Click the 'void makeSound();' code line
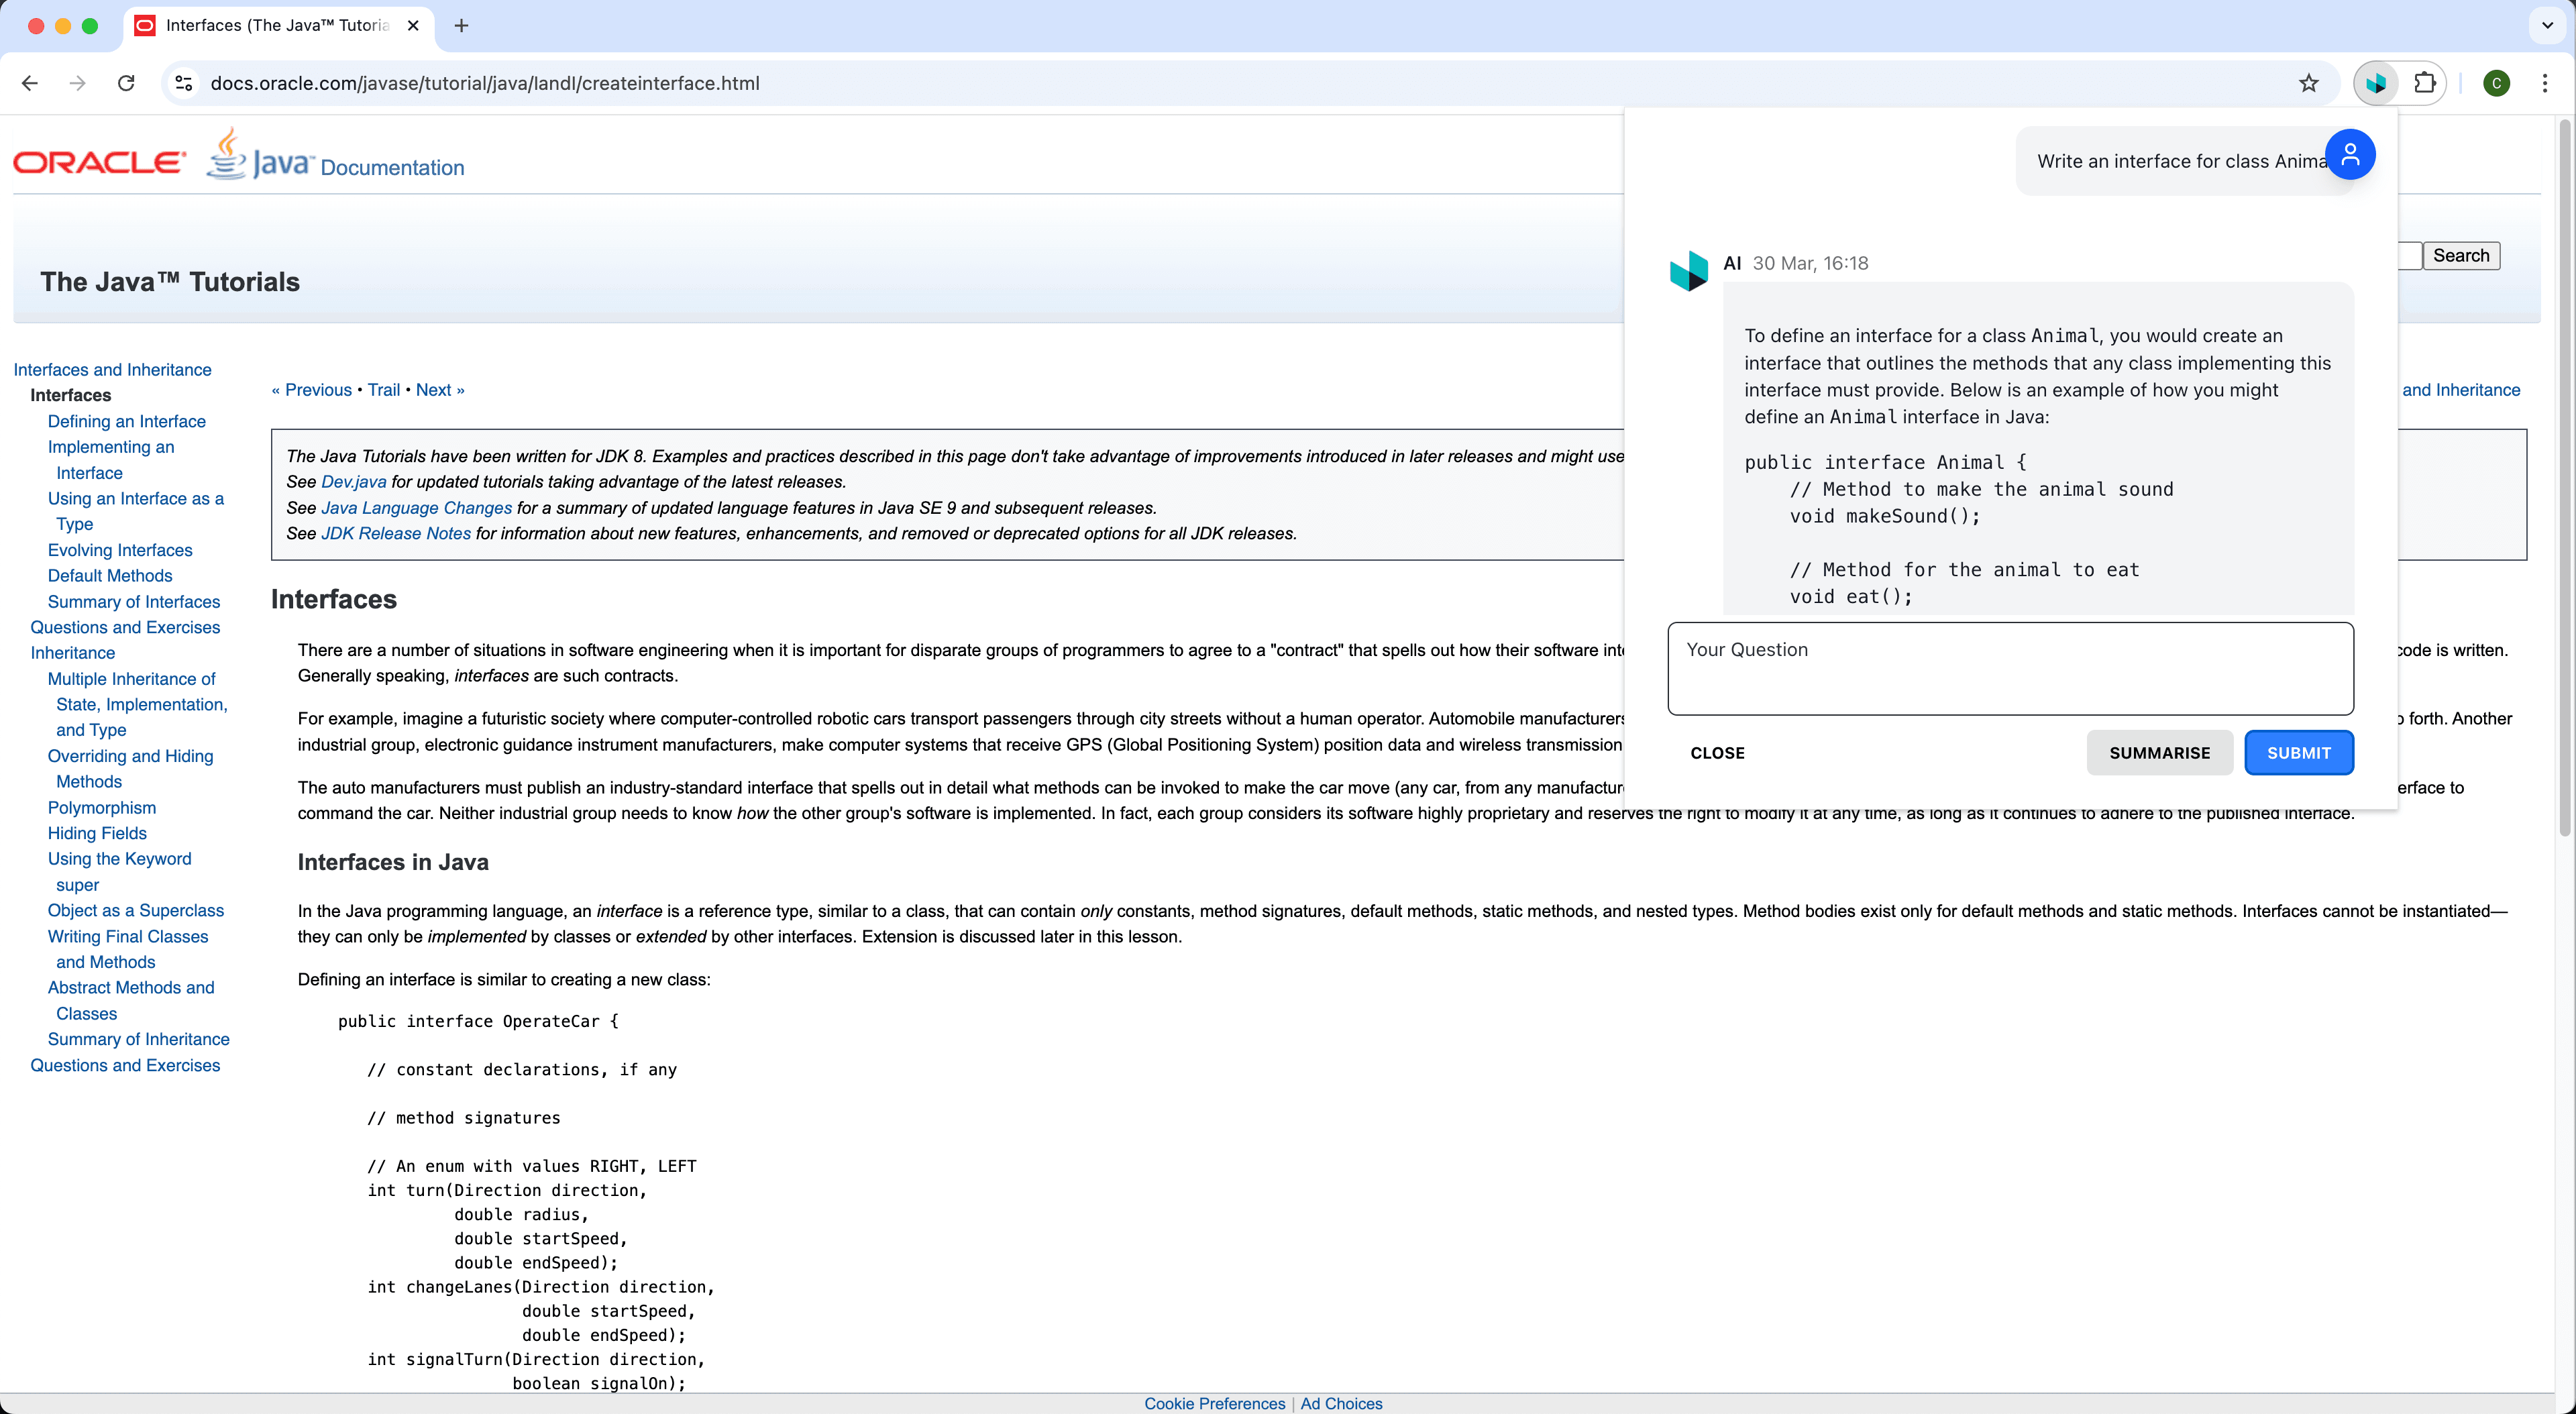2576x1414 pixels. [1884, 516]
